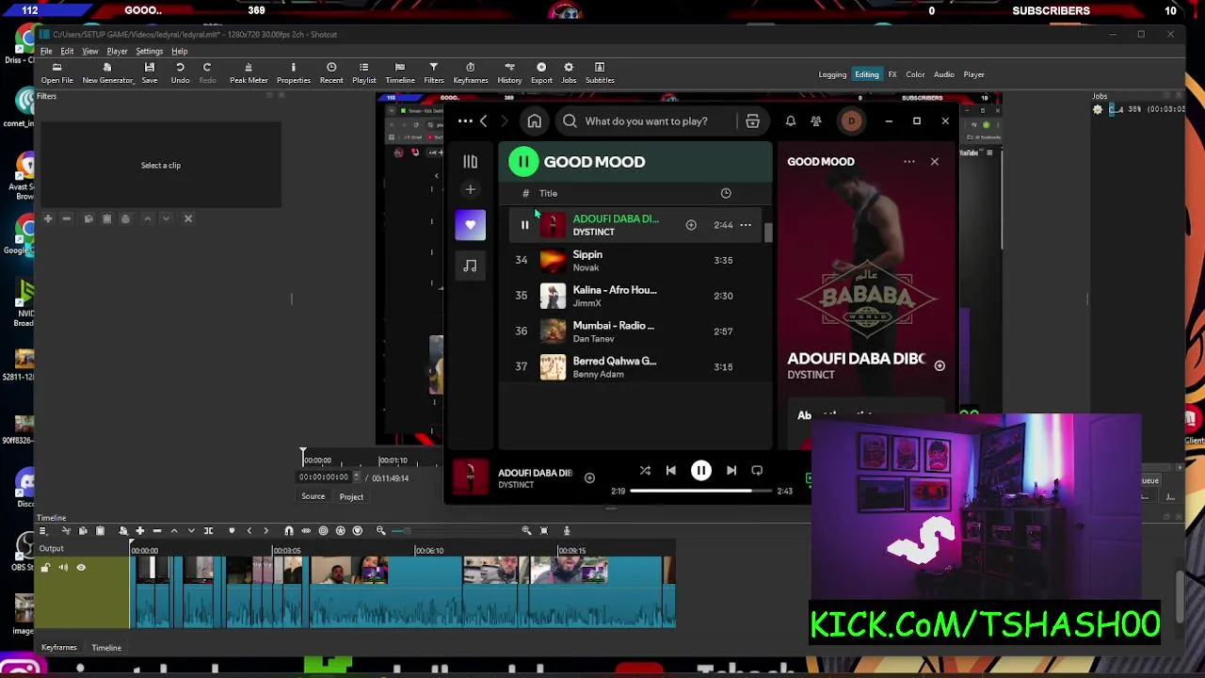The image size is (1205, 678).
Task: Create a timeline marker
Action: pos(232,531)
